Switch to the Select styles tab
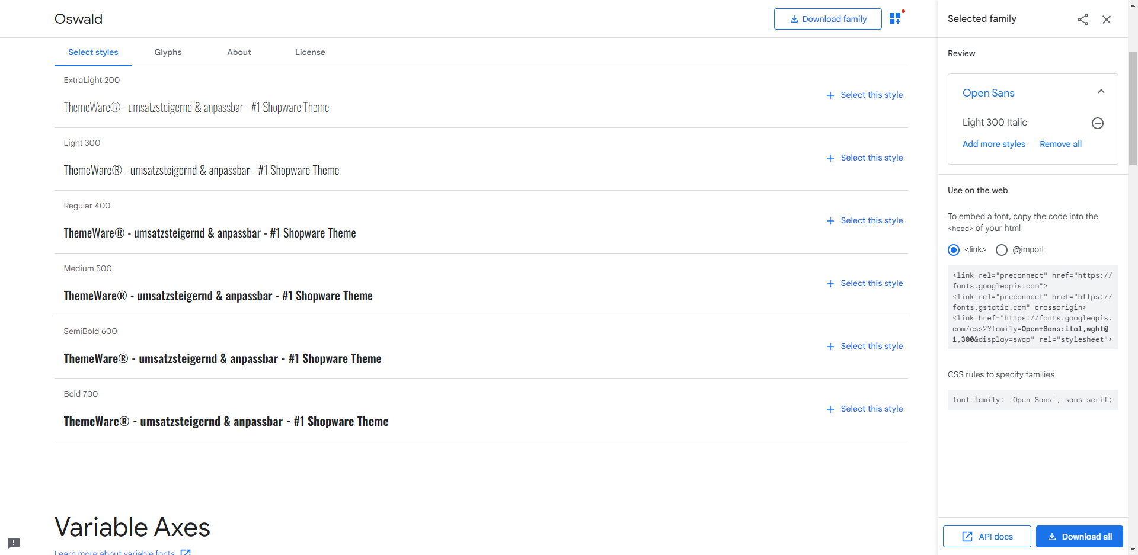1138x555 pixels. [93, 52]
